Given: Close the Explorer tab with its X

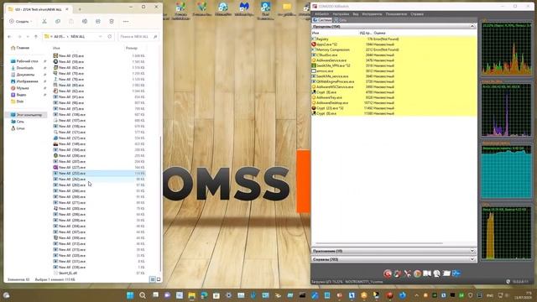Looking at the screenshot, I should click(x=67, y=9).
